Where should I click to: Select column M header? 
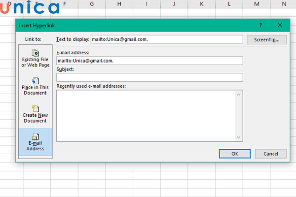click(257, 4)
